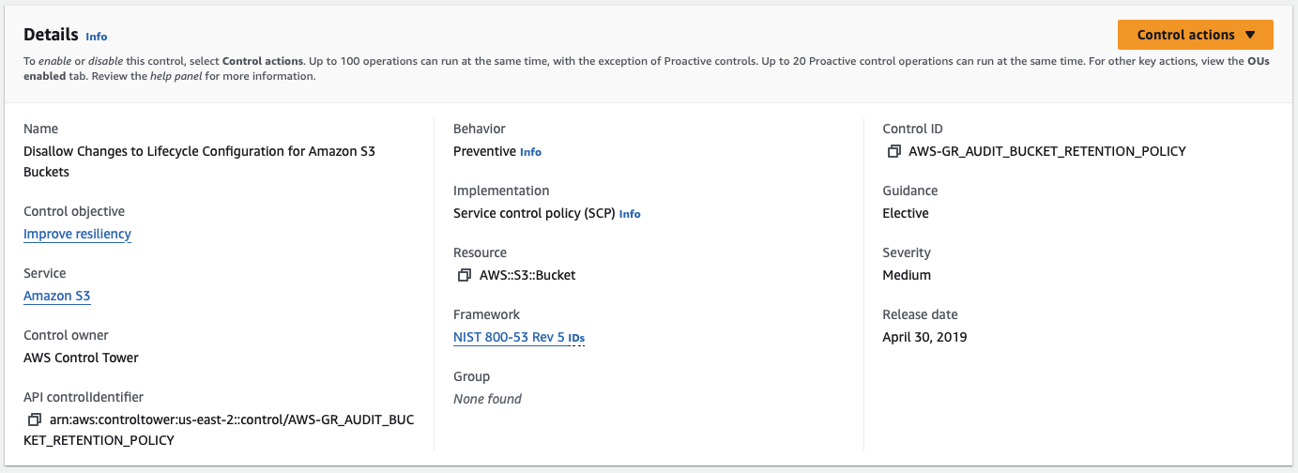Click the Details section heading
1298x473 pixels.
coord(51,35)
